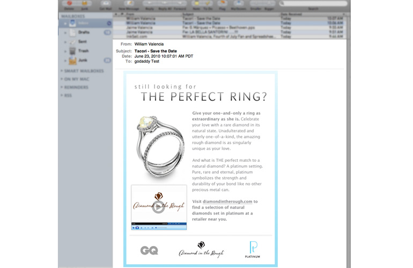Expand the Sent disclosure triangle
This screenshot has height=268, width=413.
[x=65, y=42]
